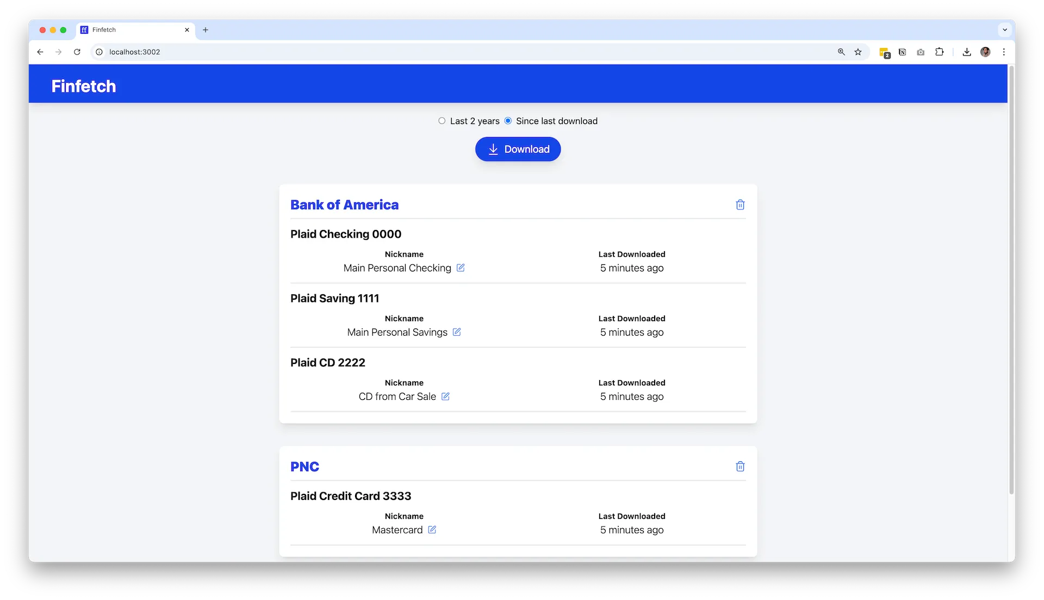This screenshot has width=1044, height=600.
Task: Click the Download button
Action: coord(518,149)
